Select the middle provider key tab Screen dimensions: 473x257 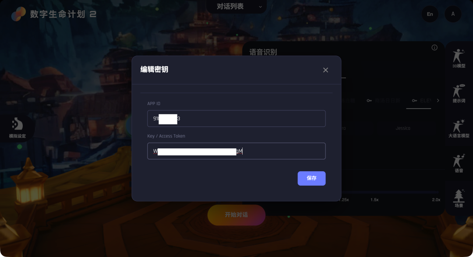pos(383,100)
